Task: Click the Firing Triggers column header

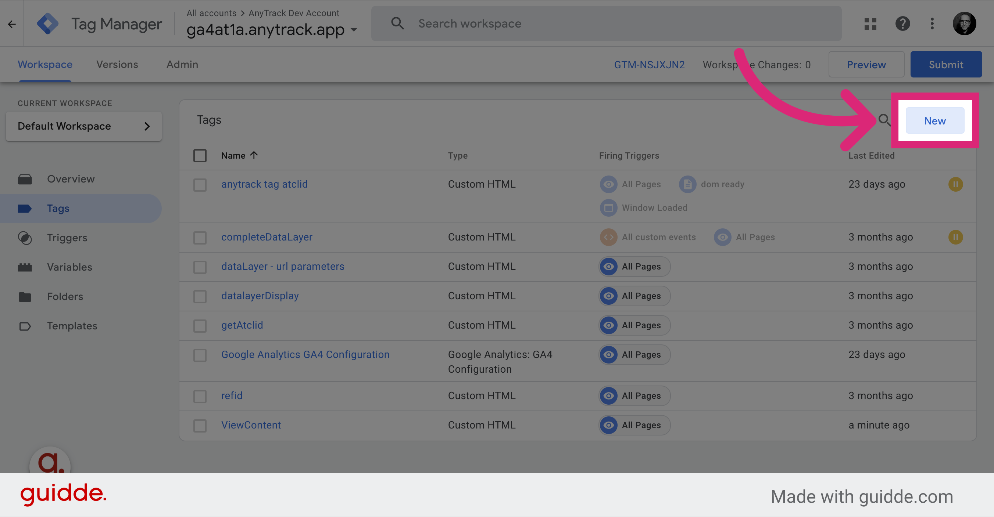Action: click(629, 155)
